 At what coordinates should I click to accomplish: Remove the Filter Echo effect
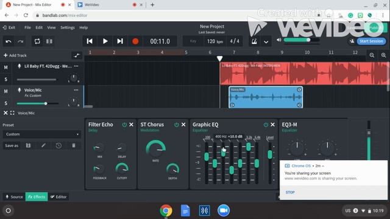[132, 125]
